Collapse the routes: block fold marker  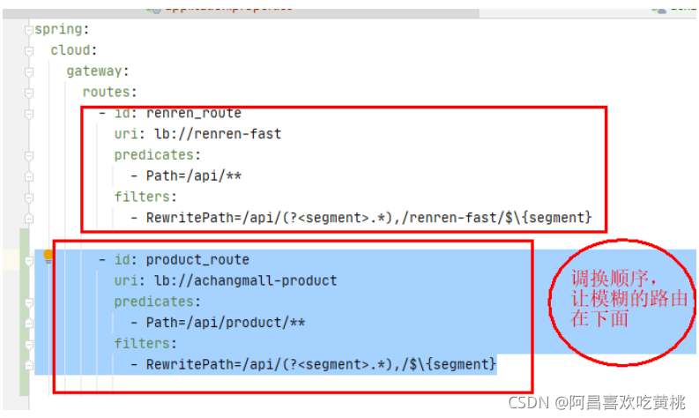point(29,93)
